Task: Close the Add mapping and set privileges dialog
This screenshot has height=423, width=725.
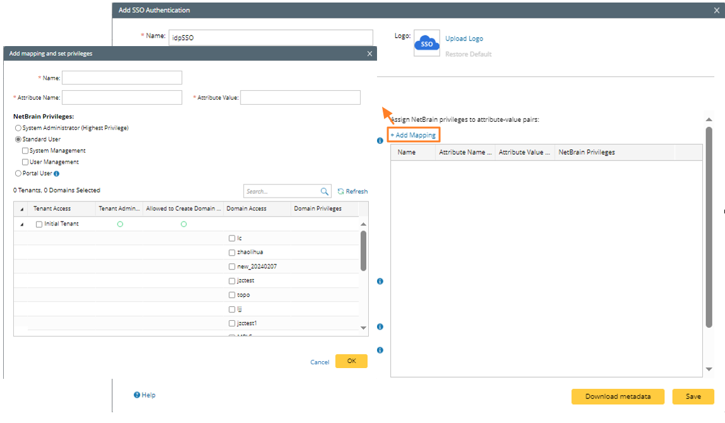Action: click(369, 54)
